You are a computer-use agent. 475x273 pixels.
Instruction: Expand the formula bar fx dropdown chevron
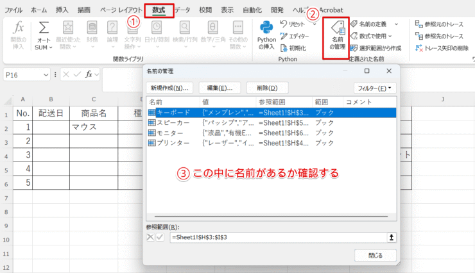[97, 74]
